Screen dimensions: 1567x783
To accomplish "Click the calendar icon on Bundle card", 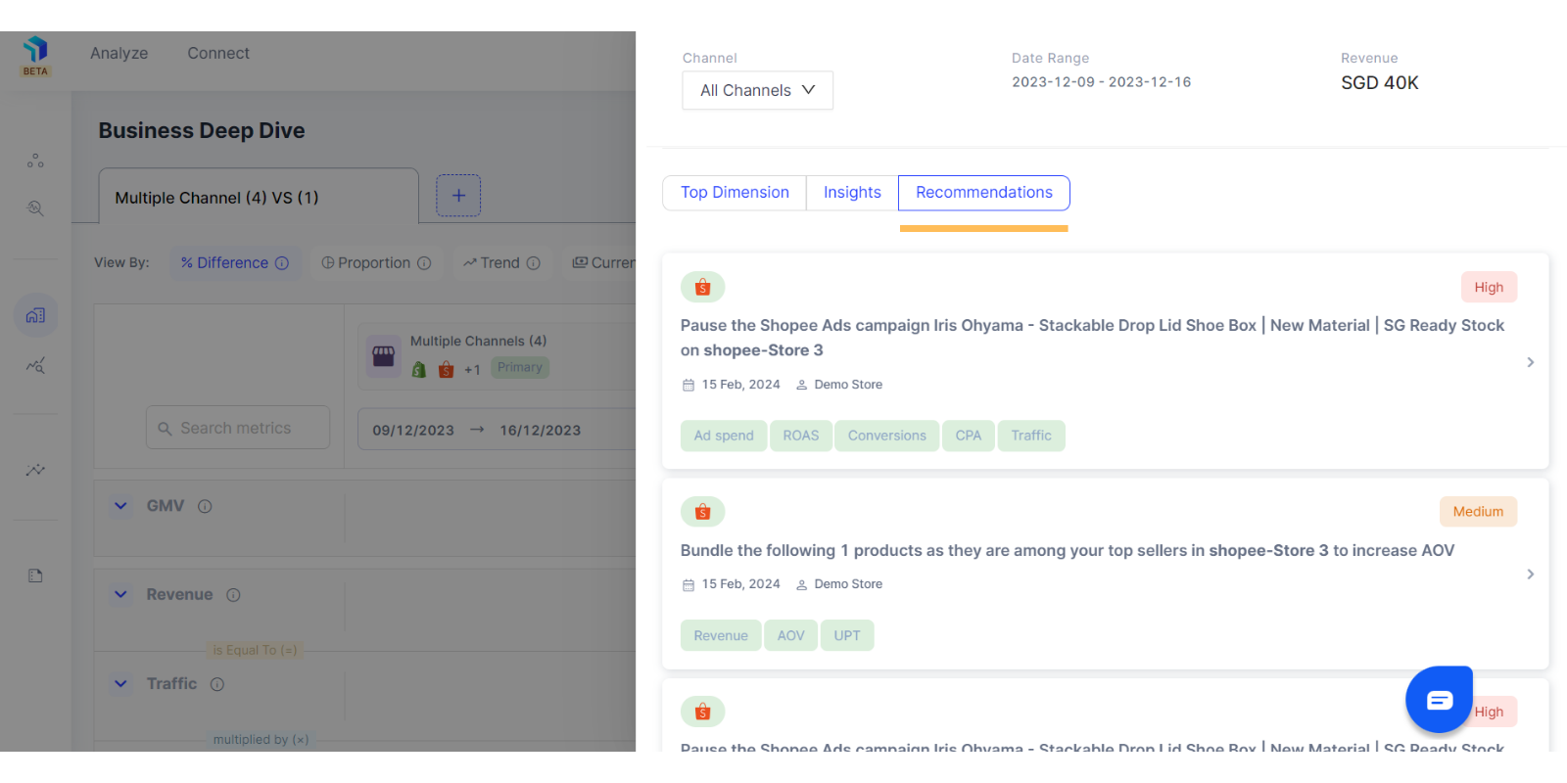I will [x=689, y=584].
